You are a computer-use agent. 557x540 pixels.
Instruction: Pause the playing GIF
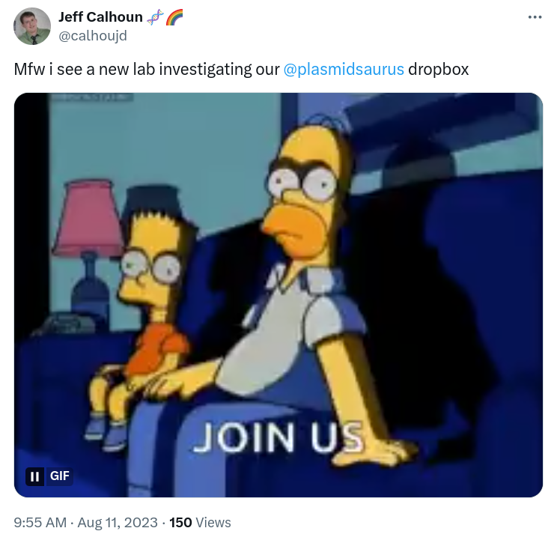tap(34, 476)
